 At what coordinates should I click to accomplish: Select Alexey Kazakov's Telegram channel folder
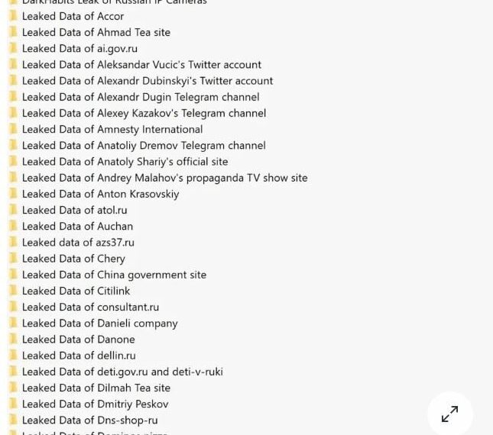[144, 113]
